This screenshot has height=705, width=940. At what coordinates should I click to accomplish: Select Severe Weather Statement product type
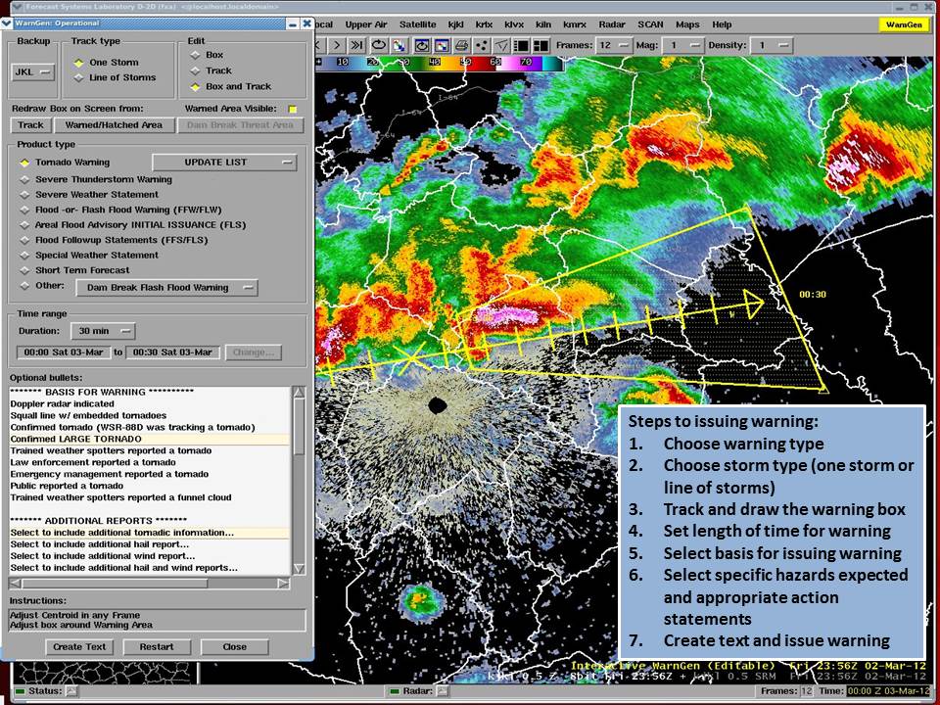click(24, 195)
